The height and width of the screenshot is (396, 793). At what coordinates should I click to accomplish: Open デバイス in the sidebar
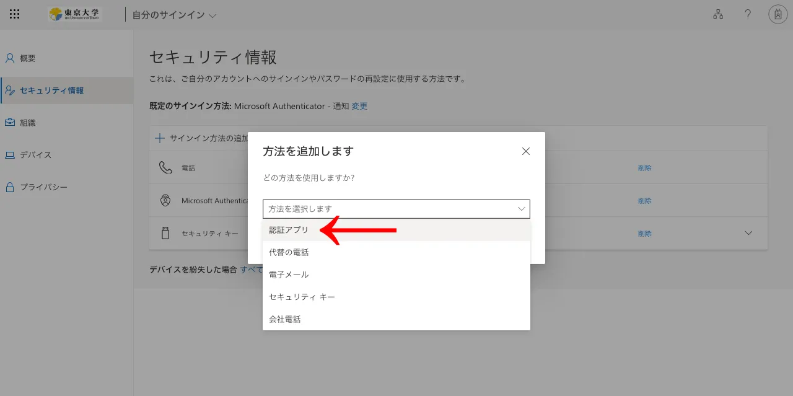point(35,155)
